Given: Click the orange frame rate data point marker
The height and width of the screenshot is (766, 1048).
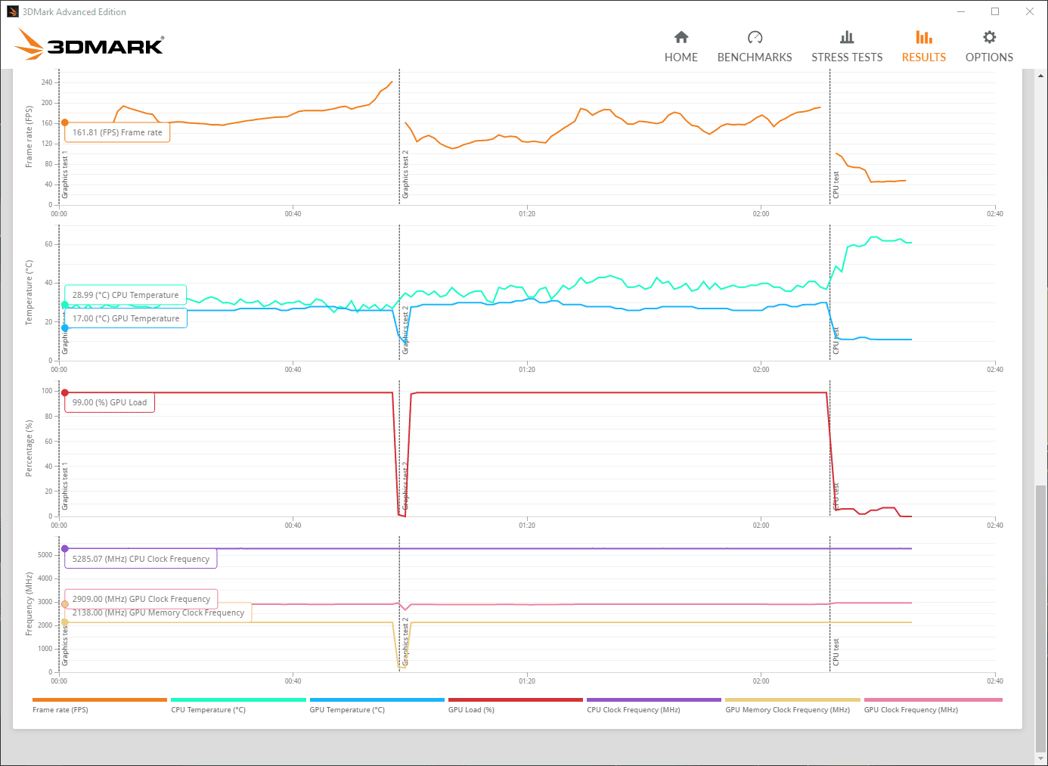Looking at the screenshot, I should click(x=65, y=122).
